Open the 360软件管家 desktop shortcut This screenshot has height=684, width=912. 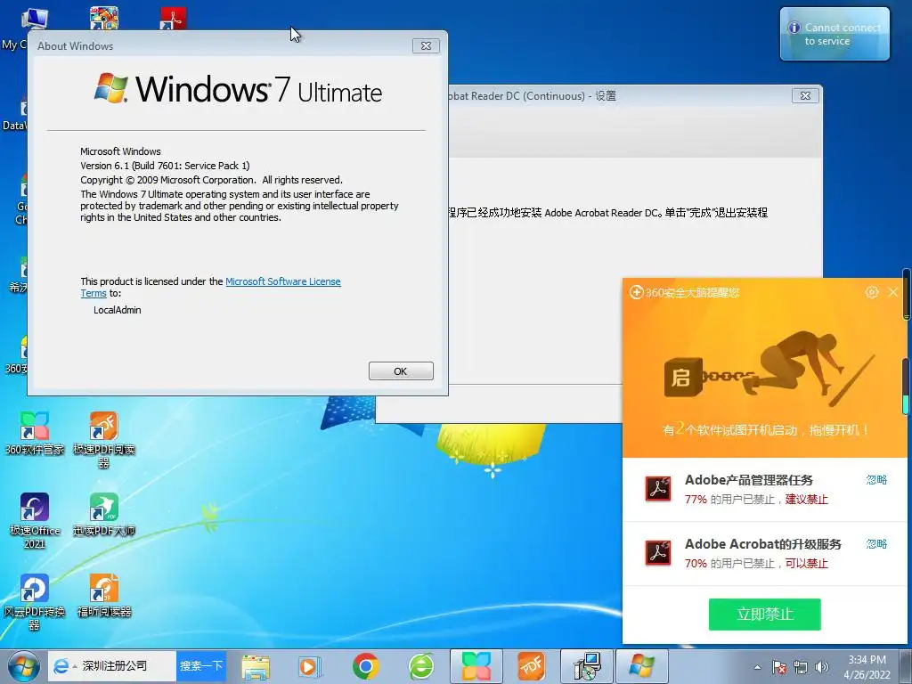[35, 434]
